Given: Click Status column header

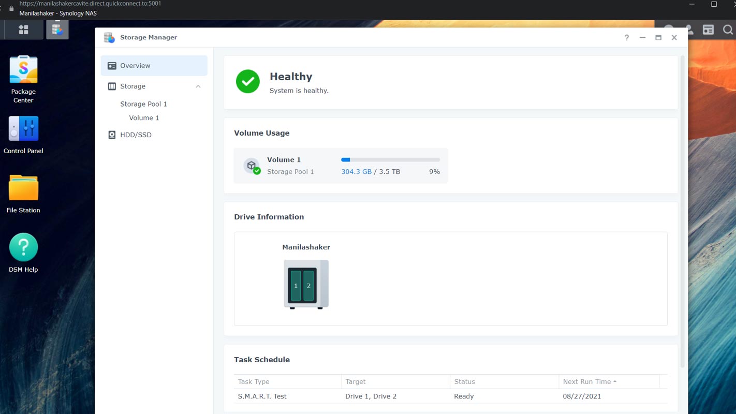Looking at the screenshot, I should coord(504,381).
